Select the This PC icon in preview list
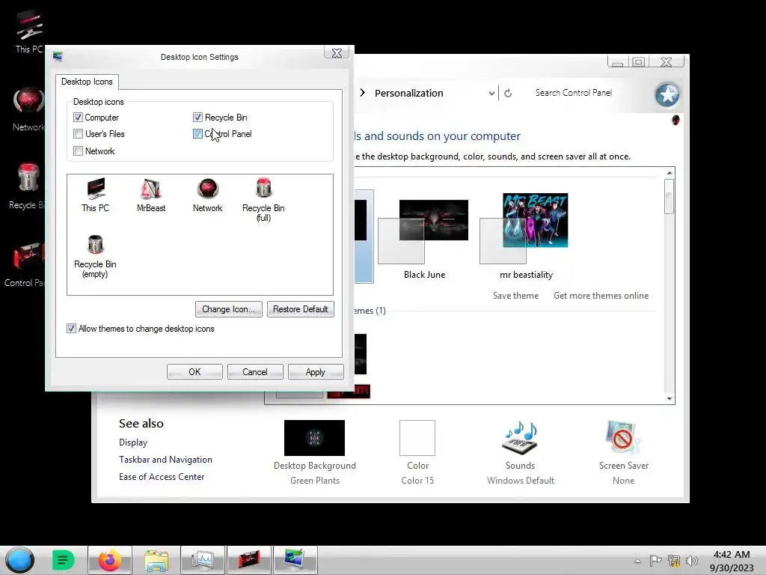The image size is (766, 575). pyautogui.click(x=95, y=195)
